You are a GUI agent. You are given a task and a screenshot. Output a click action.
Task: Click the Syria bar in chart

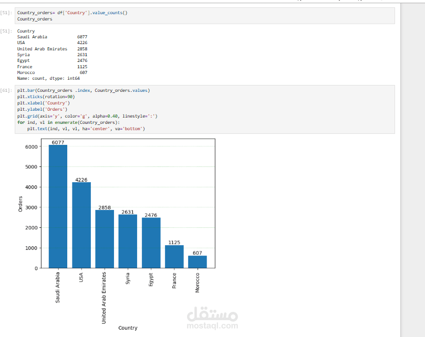point(128,241)
